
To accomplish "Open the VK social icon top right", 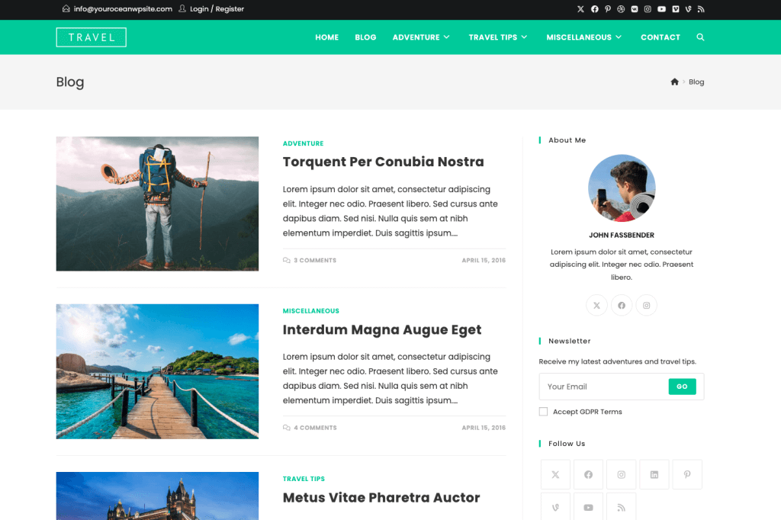I will point(635,8).
